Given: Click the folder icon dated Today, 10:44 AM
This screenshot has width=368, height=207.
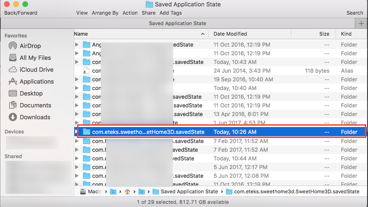Looking at the screenshot, I should pos(87,159).
